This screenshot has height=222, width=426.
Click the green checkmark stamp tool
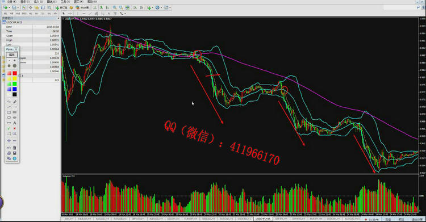tap(9, 128)
